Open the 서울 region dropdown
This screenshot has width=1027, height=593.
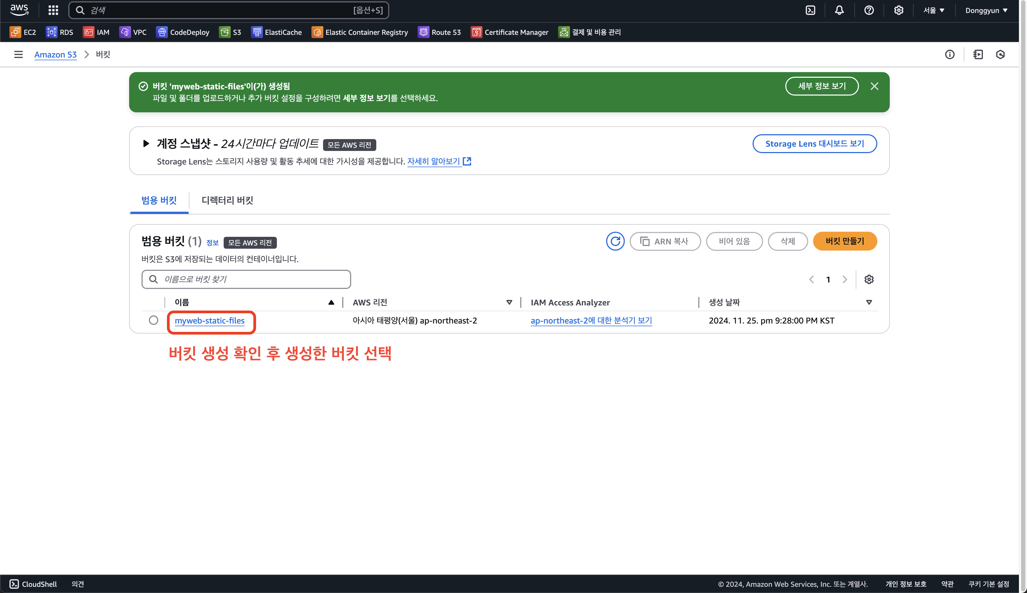(x=933, y=10)
